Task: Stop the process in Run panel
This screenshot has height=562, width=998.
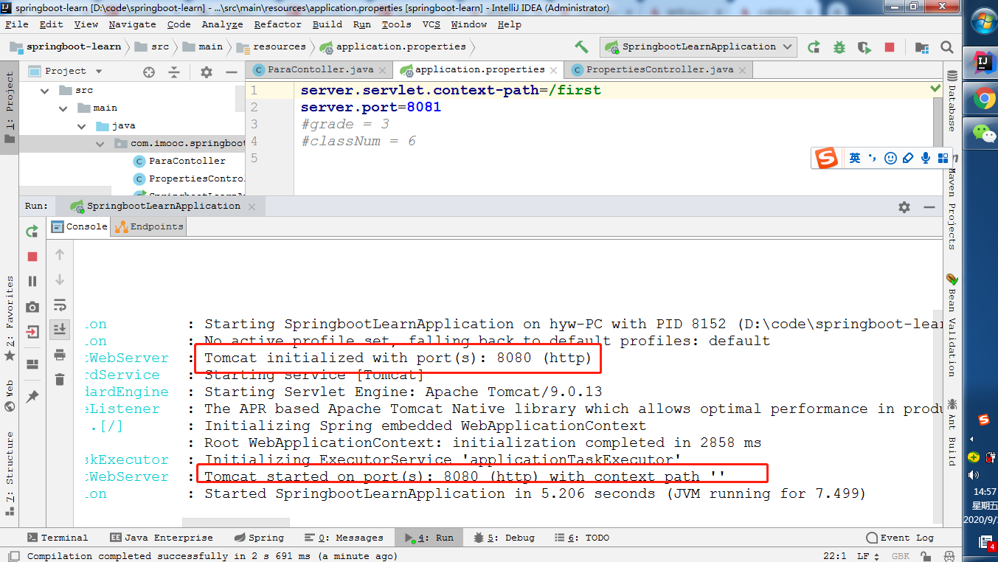Action: [32, 257]
